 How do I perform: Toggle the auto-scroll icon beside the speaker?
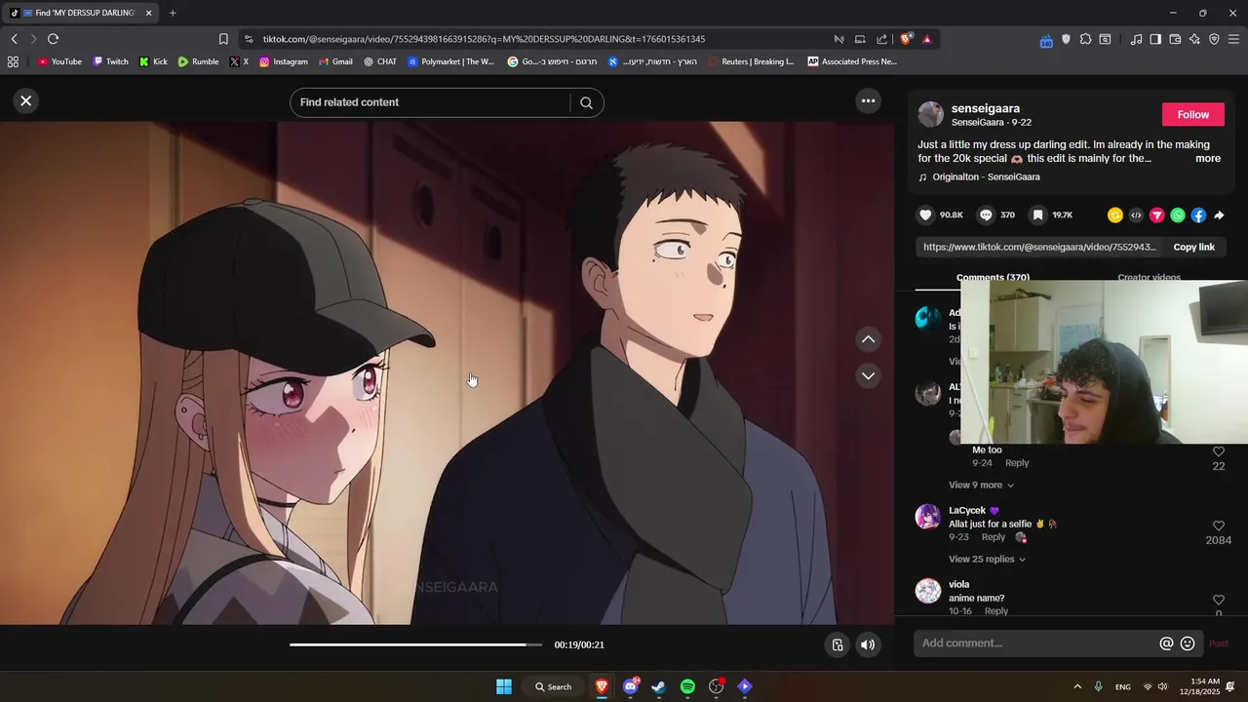click(837, 644)
